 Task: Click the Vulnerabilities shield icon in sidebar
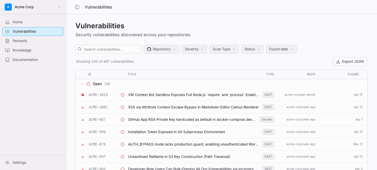(x=7, y=32)
